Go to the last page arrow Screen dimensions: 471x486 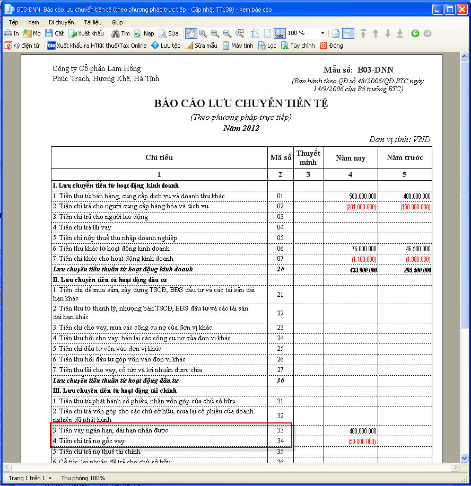click(x=399, y=33)
